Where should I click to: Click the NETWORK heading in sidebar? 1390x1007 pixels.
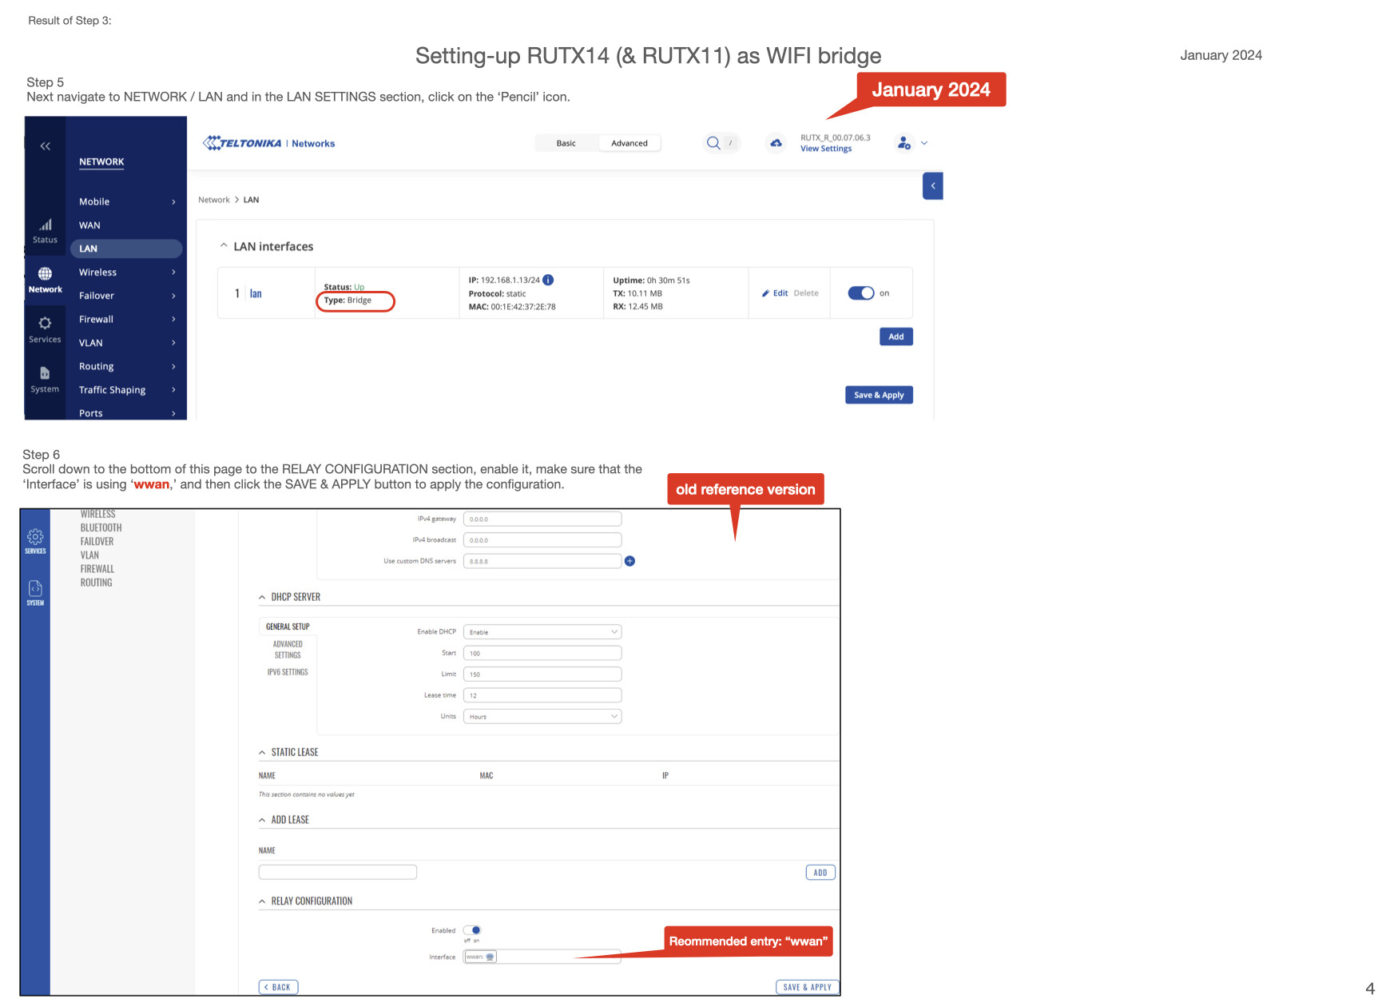click(101, 161)
